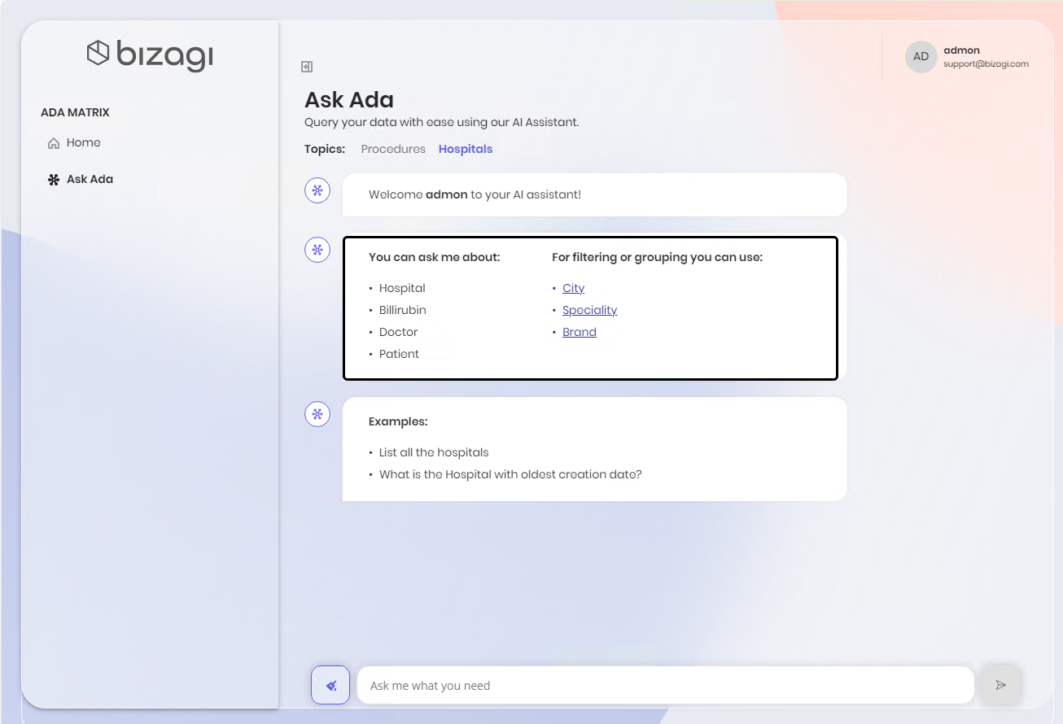Viewport: 1063px width, 724px height.
Task: Click the 'Doctor' list item
Action: [398, 333]
